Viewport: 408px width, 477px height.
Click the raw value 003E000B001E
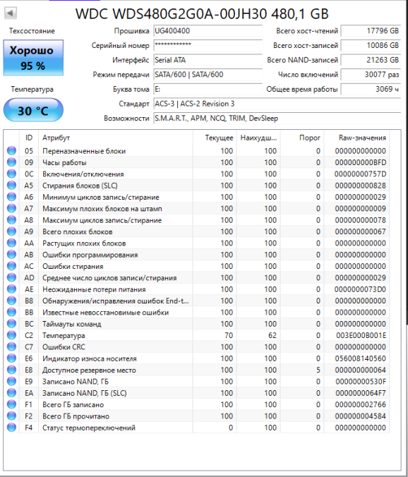(361, 336)
